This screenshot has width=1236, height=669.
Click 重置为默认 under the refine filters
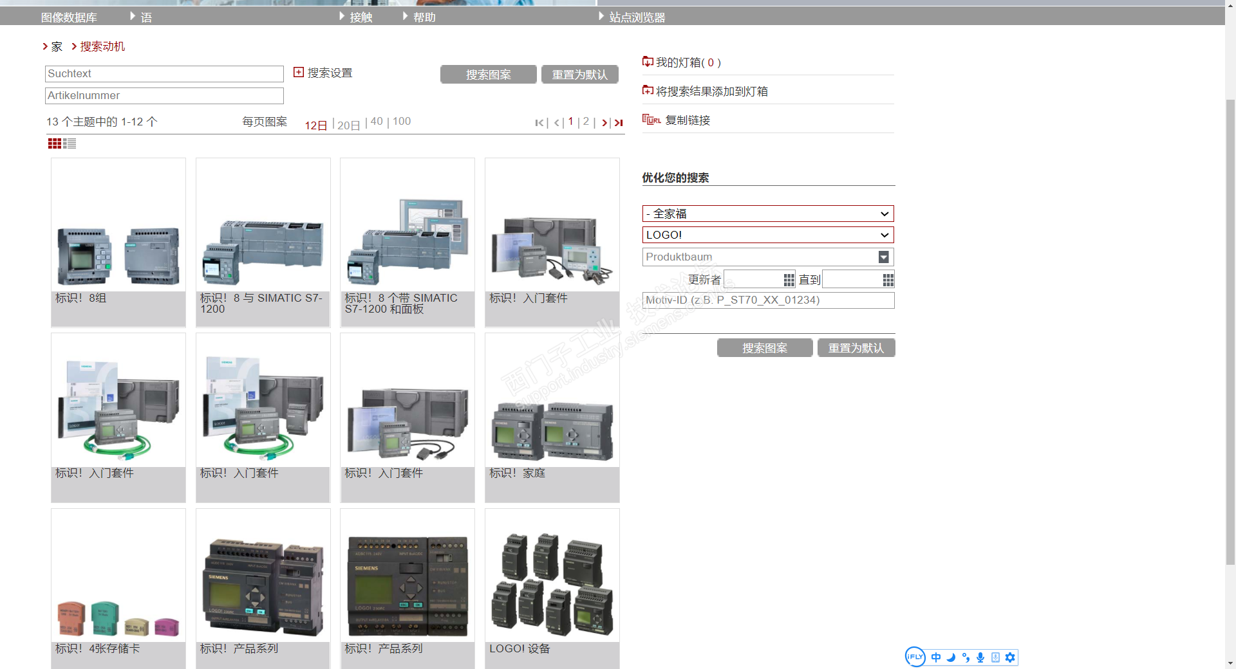click(x=856, y=348)
